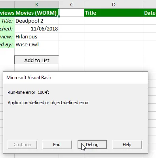Screen dimensions: 156x158
Task: Select column C header
Action: click(71, 4)
